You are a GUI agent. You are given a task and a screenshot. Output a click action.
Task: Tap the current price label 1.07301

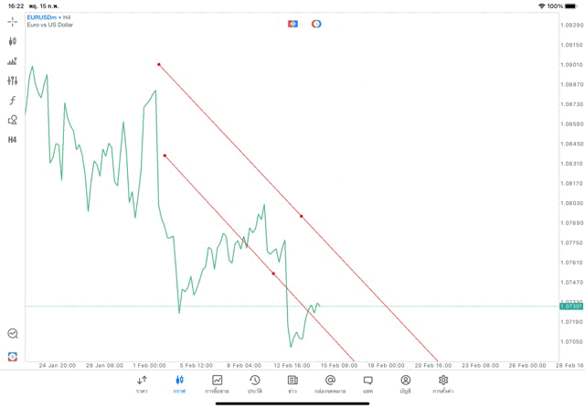coord(571,307)
